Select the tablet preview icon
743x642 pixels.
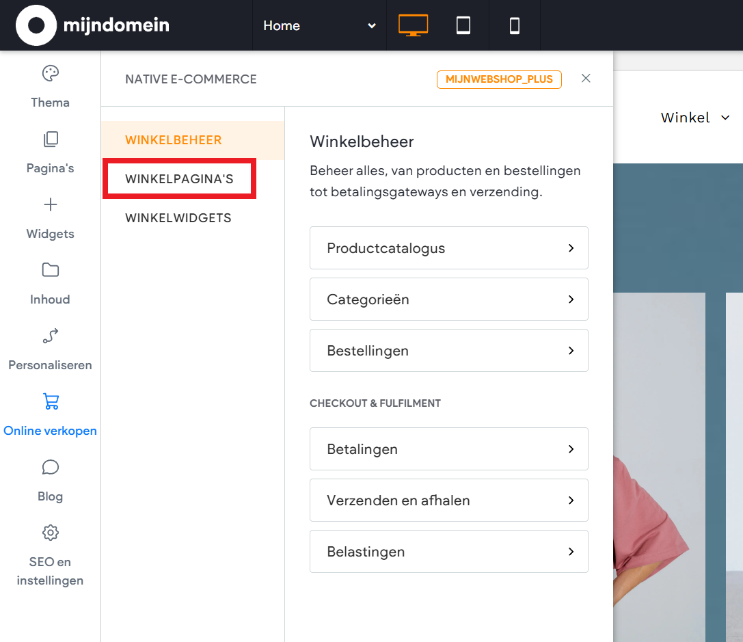463,25
